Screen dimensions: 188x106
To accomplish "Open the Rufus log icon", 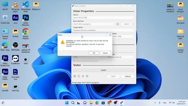I will [87, 76].
